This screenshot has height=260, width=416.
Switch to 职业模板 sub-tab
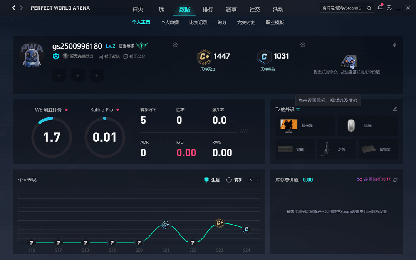(275, 22)
